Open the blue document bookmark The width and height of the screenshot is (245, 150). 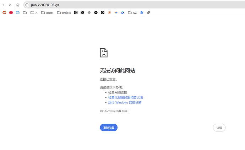point(142,13)
